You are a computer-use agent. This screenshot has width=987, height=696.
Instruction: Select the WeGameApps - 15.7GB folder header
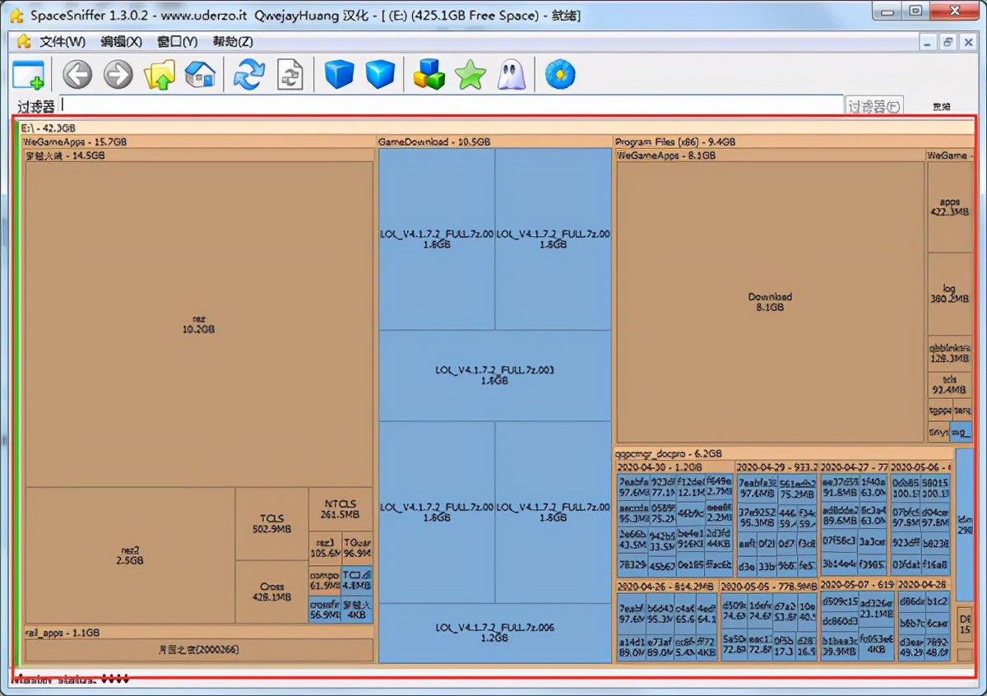coord(198,142)
